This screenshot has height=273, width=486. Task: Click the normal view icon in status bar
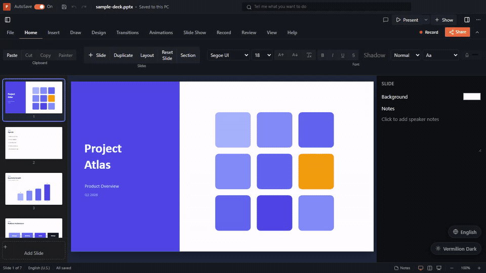click(x=421, y=268)
